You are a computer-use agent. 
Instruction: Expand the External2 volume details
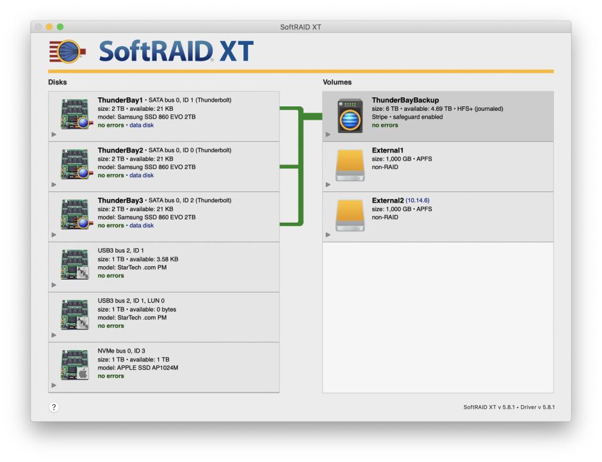point(327,235)
